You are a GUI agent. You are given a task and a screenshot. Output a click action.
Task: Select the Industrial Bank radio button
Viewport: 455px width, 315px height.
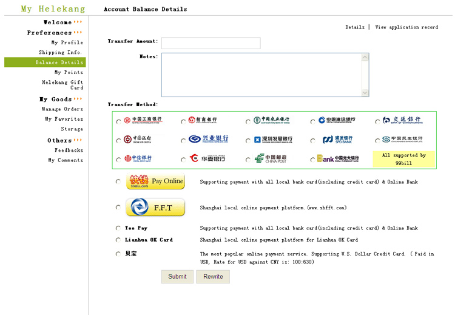pyautogui.click(x=183, y=141)
